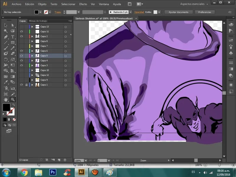Open the Aspectos esenciales workspace dropdown
This screenshot has height=177, width=236.
194,4
